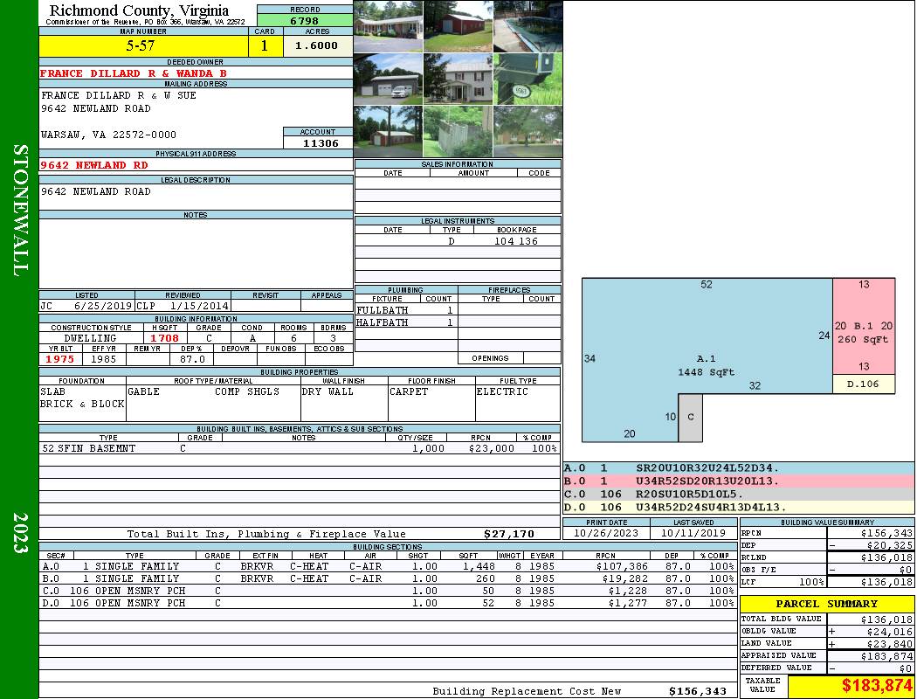Select the gray C porch sketch block
Image resolution: width=917 pixels, height=699 pixels.
coord(690,417)
